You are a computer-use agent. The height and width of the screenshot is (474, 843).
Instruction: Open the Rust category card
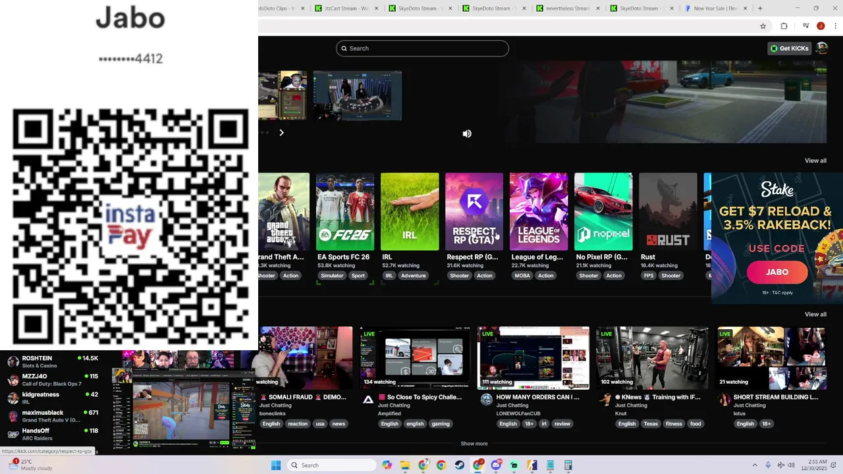pyautogui.click(x=668, y=212)
